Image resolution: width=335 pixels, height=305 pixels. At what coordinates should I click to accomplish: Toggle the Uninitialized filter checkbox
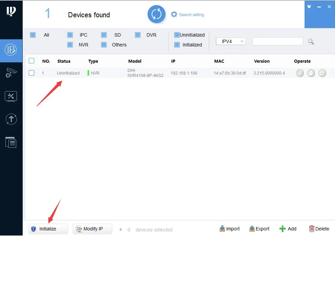(177, 35)
